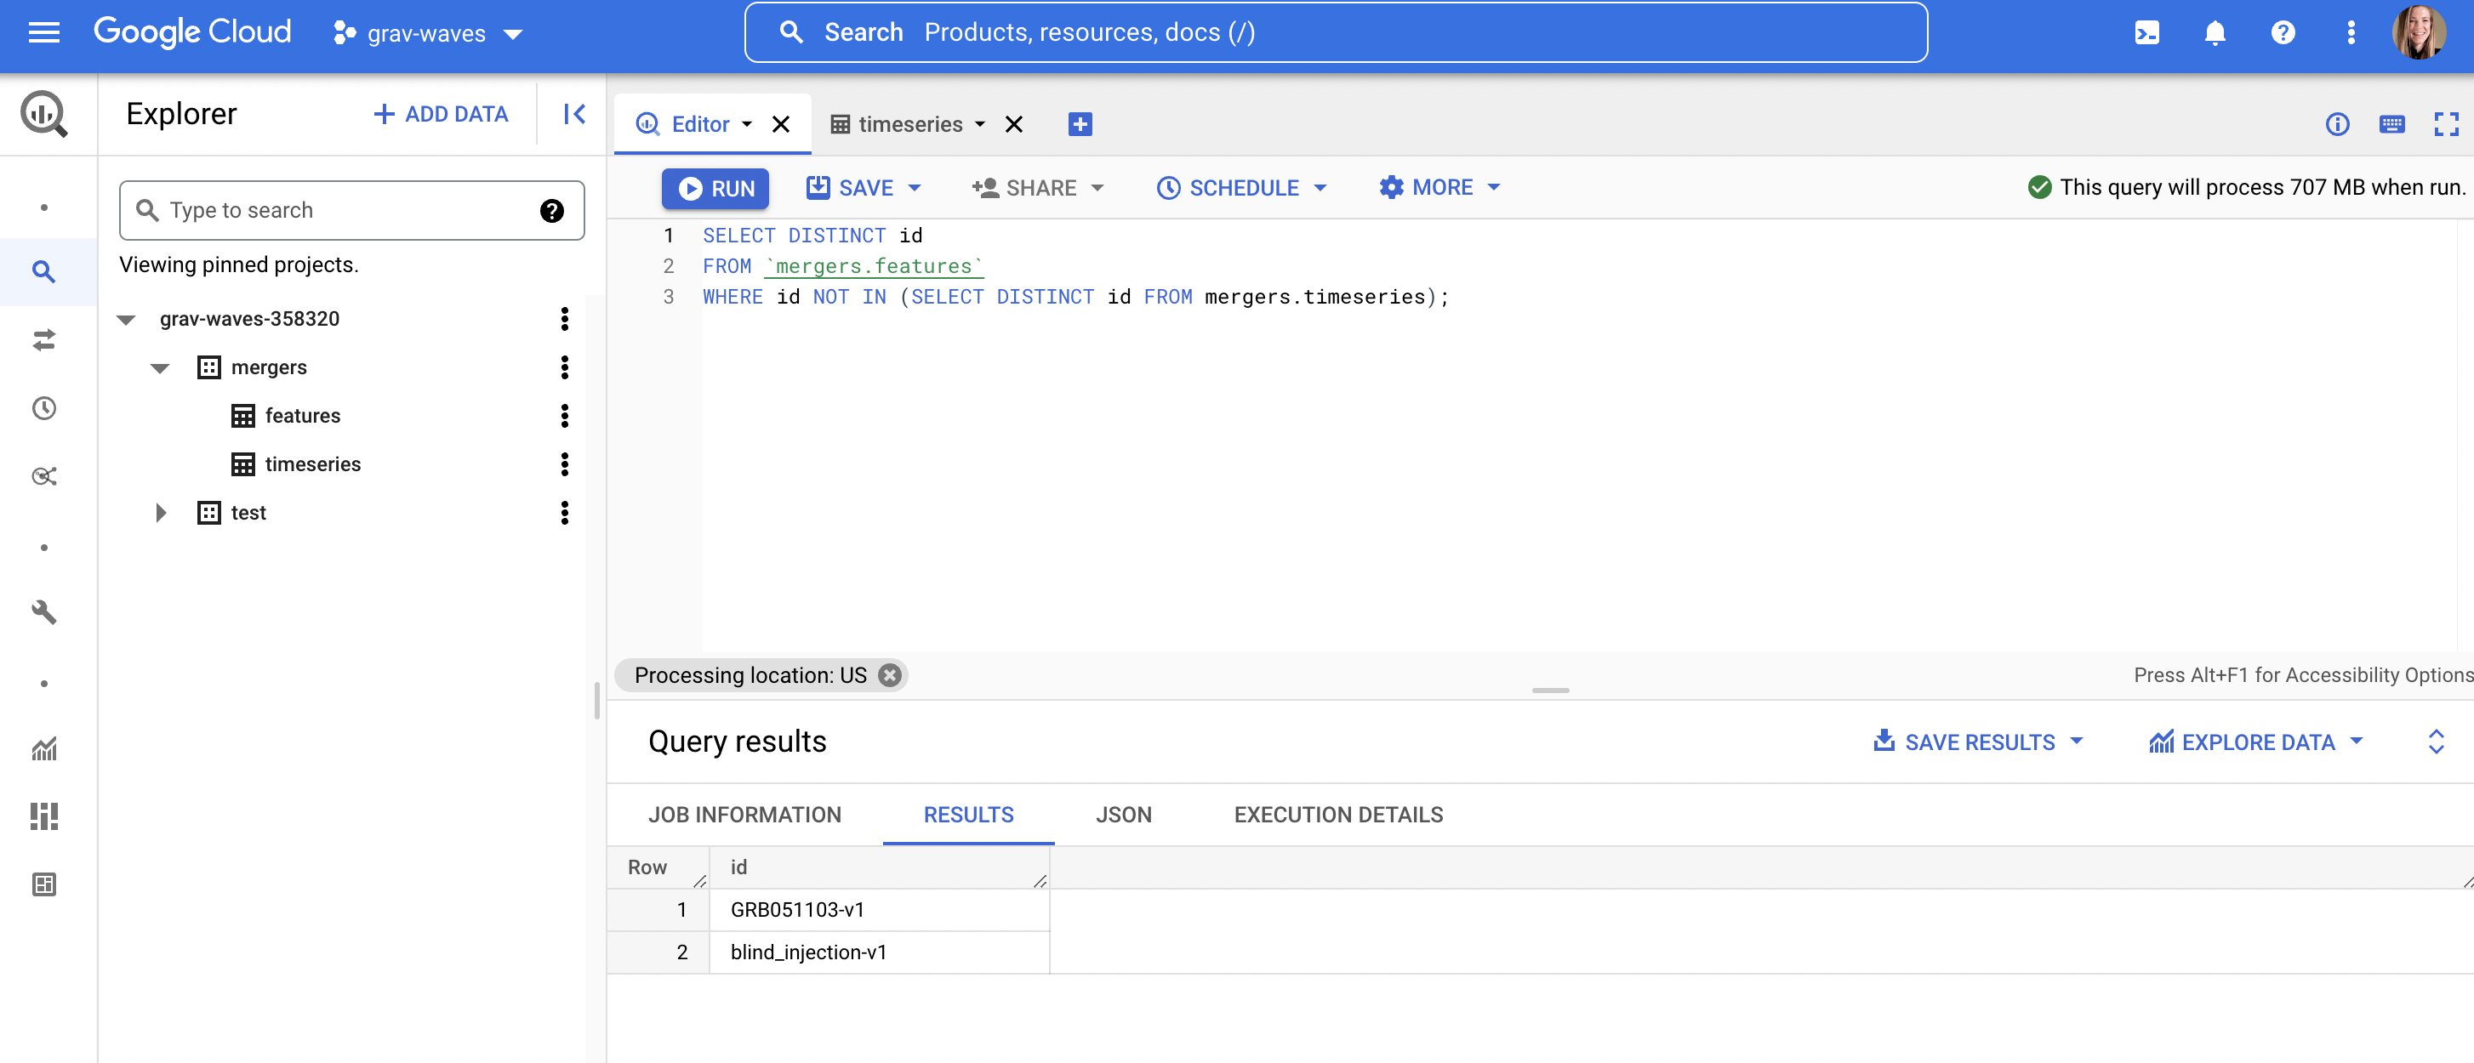
Task: Click the compose new query plus icon
Action: (x=1080, y=124)
